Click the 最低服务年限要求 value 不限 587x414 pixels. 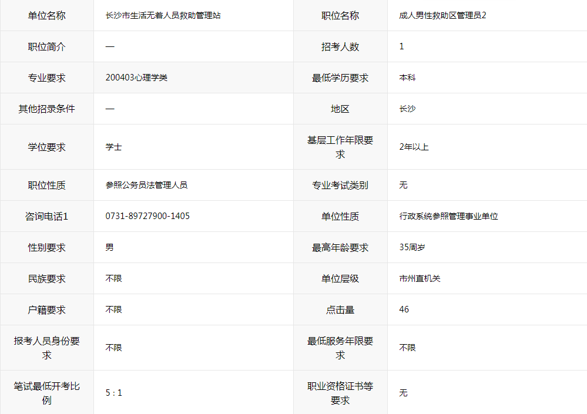point(407,348)
